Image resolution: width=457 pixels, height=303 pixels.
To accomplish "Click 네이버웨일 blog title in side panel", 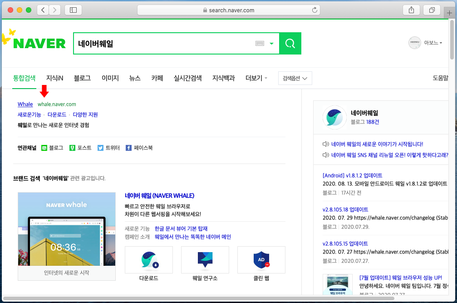I will [364, 113].
